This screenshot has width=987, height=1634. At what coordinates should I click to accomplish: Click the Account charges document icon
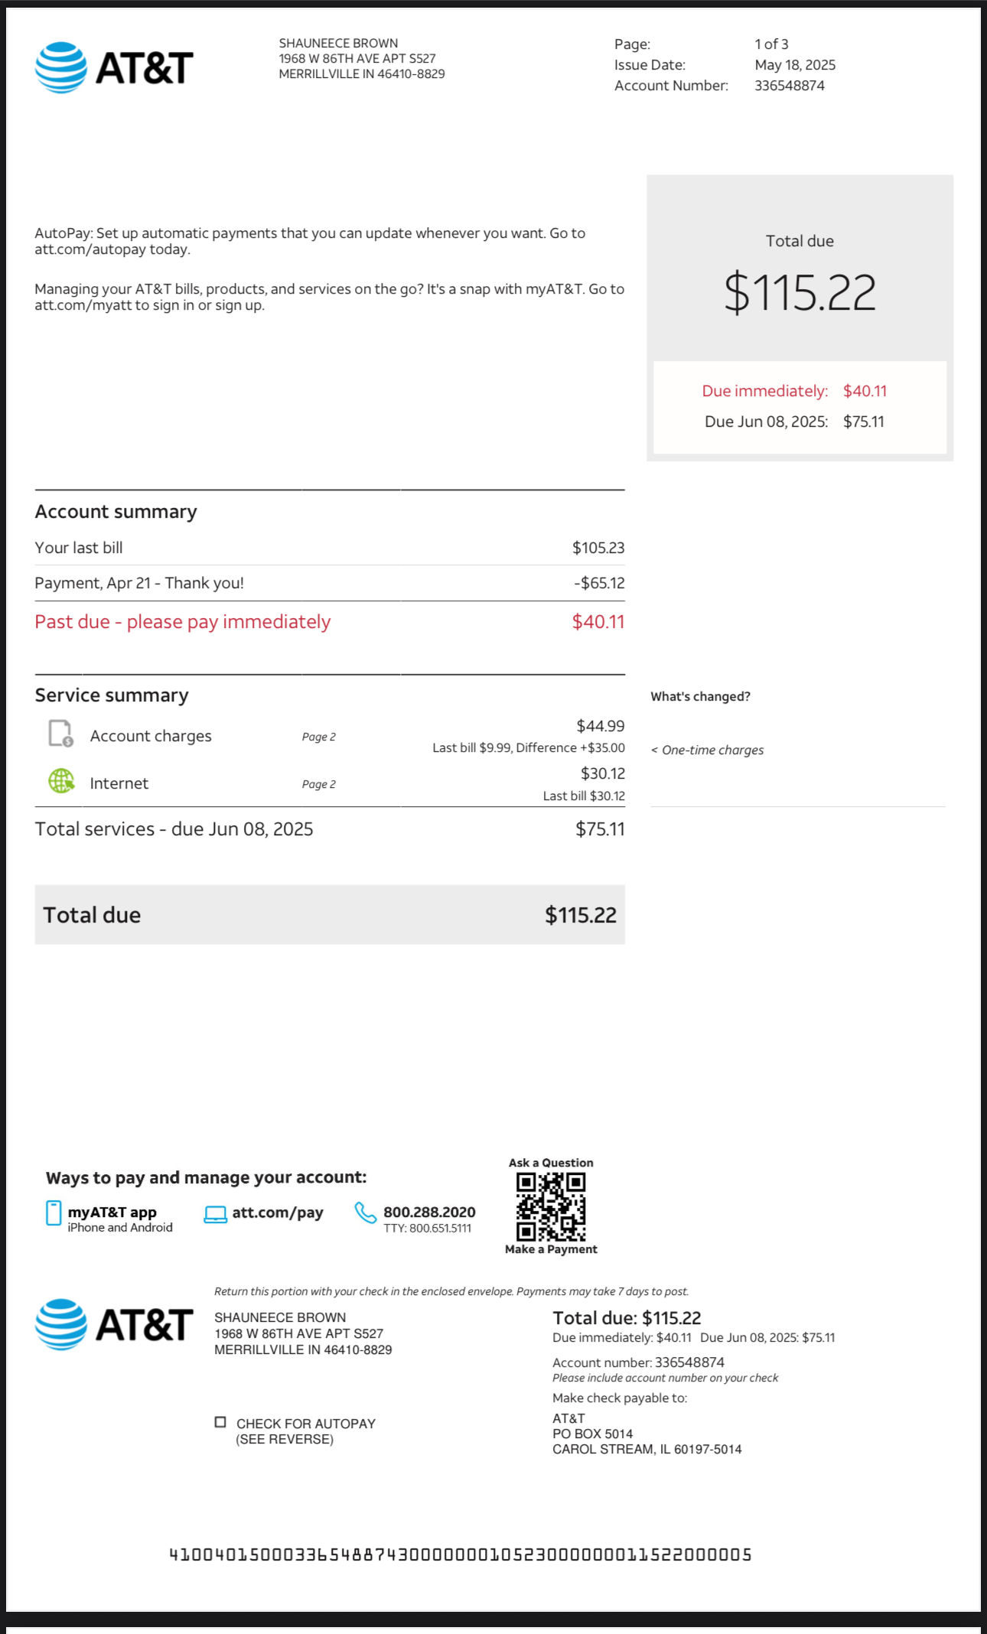60,733
